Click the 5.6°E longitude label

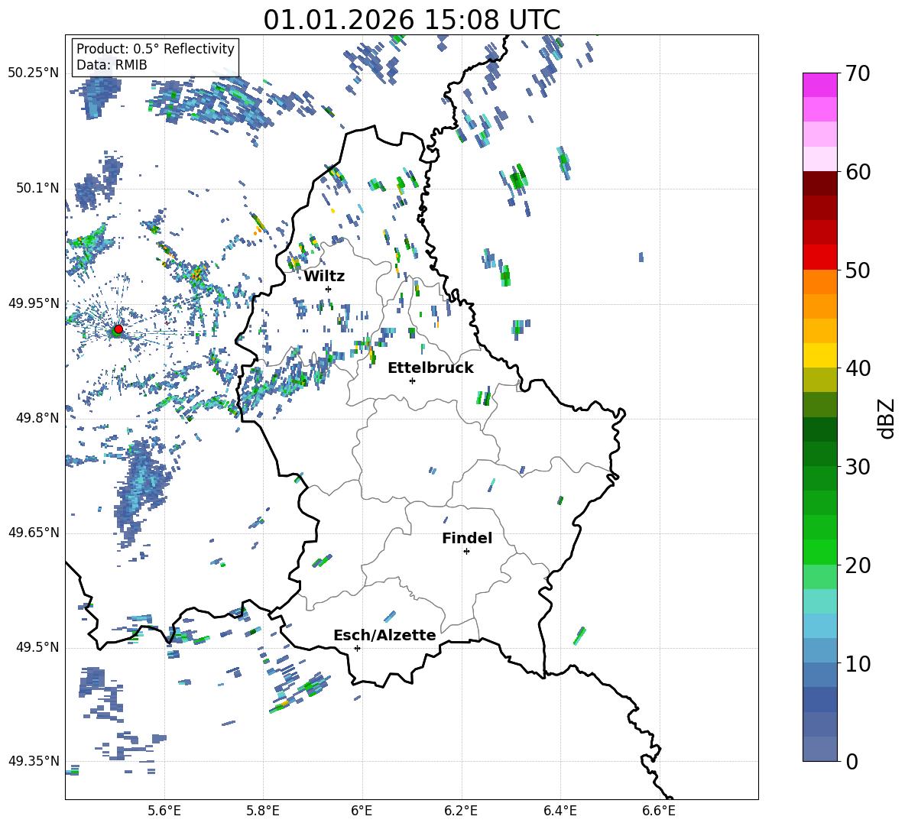164,811
